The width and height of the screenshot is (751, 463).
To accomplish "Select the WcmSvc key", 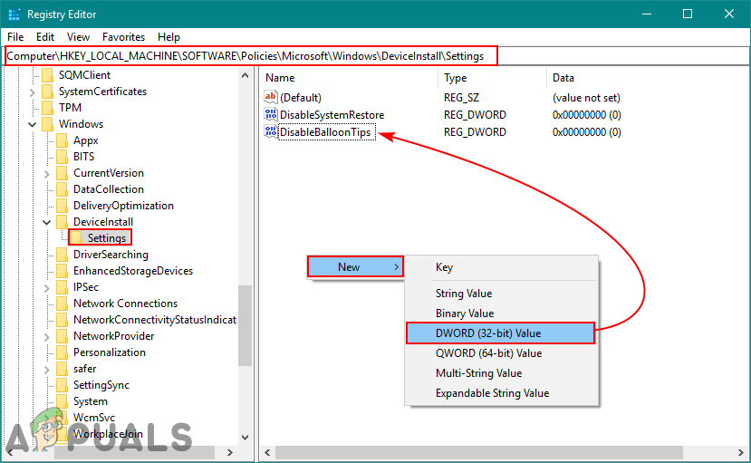I will point(94,417).
